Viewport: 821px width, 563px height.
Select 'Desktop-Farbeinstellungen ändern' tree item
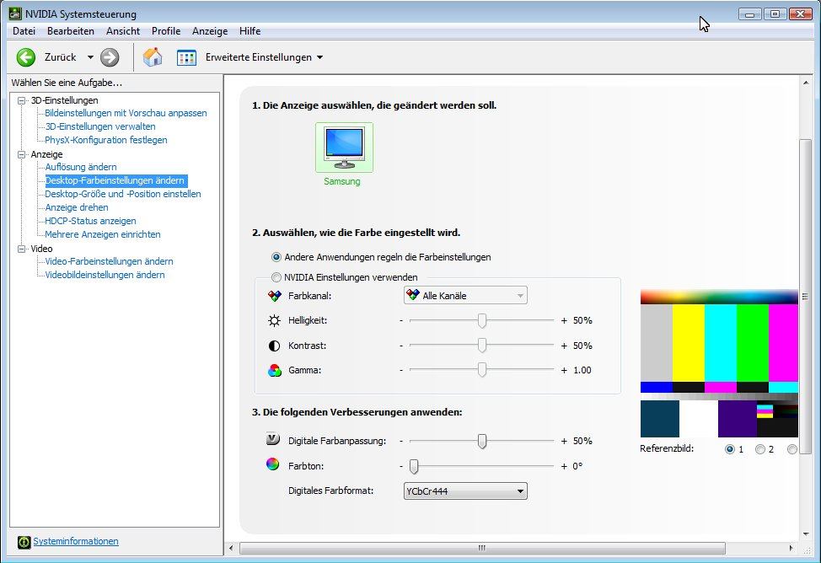pos(115,180)
